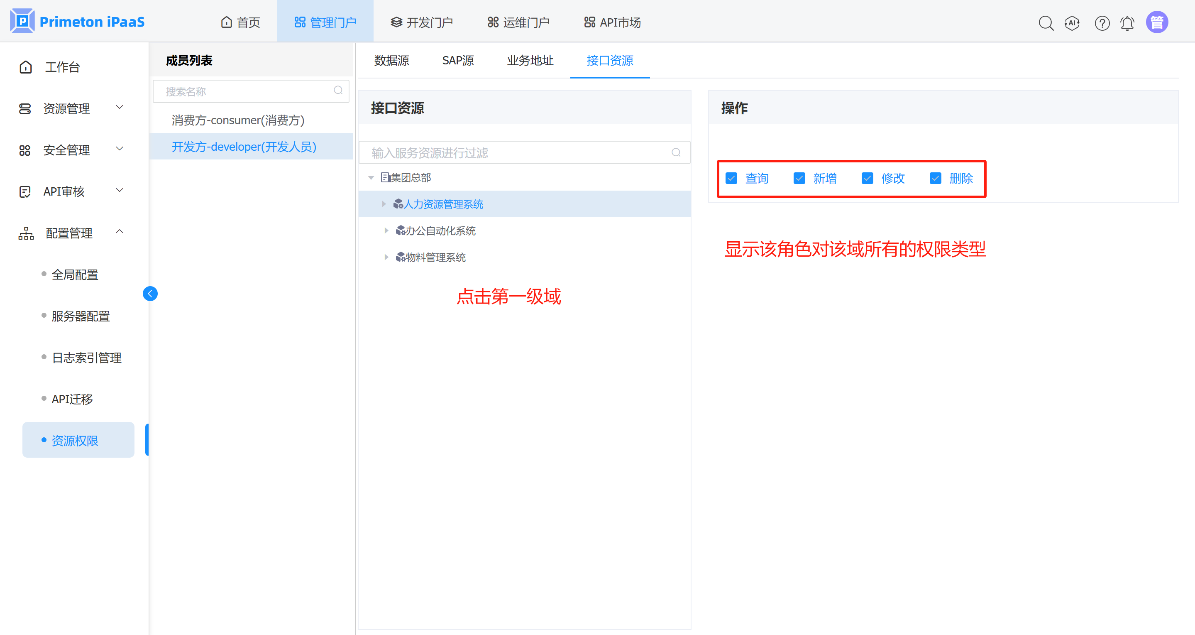Select 消费方-consumer member entry
Image resolution: width=1195 pixels, height=635 pixels.
pyautogui.click(x=237, y=120)
